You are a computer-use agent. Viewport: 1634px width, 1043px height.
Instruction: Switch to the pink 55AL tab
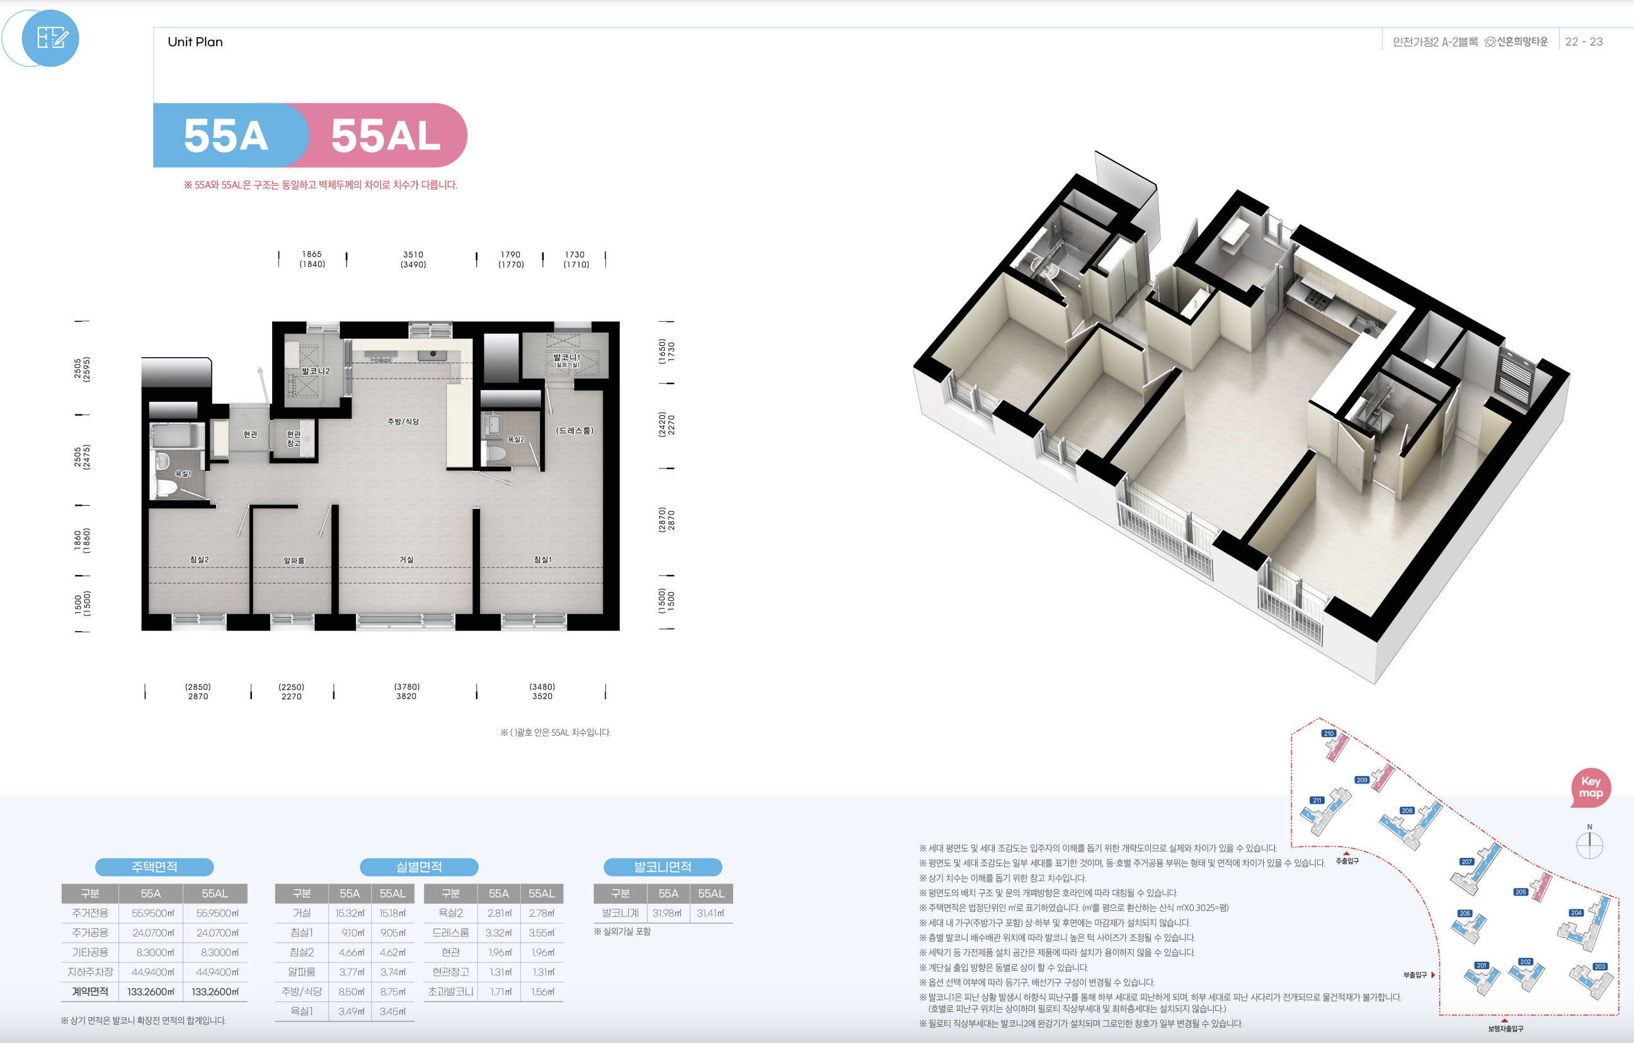pos(386,135)
